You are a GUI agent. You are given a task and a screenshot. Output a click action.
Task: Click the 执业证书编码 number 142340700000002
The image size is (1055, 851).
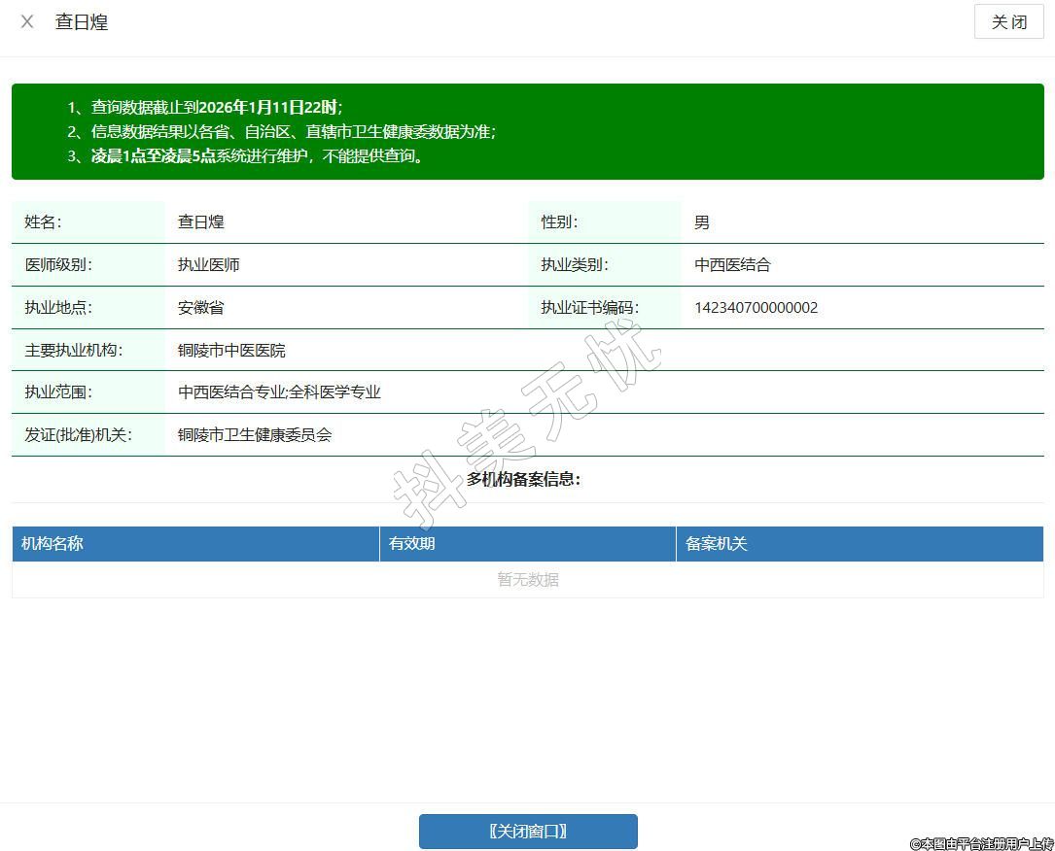tap(756, 308)
